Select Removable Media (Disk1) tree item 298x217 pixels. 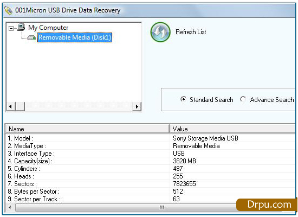75,37
